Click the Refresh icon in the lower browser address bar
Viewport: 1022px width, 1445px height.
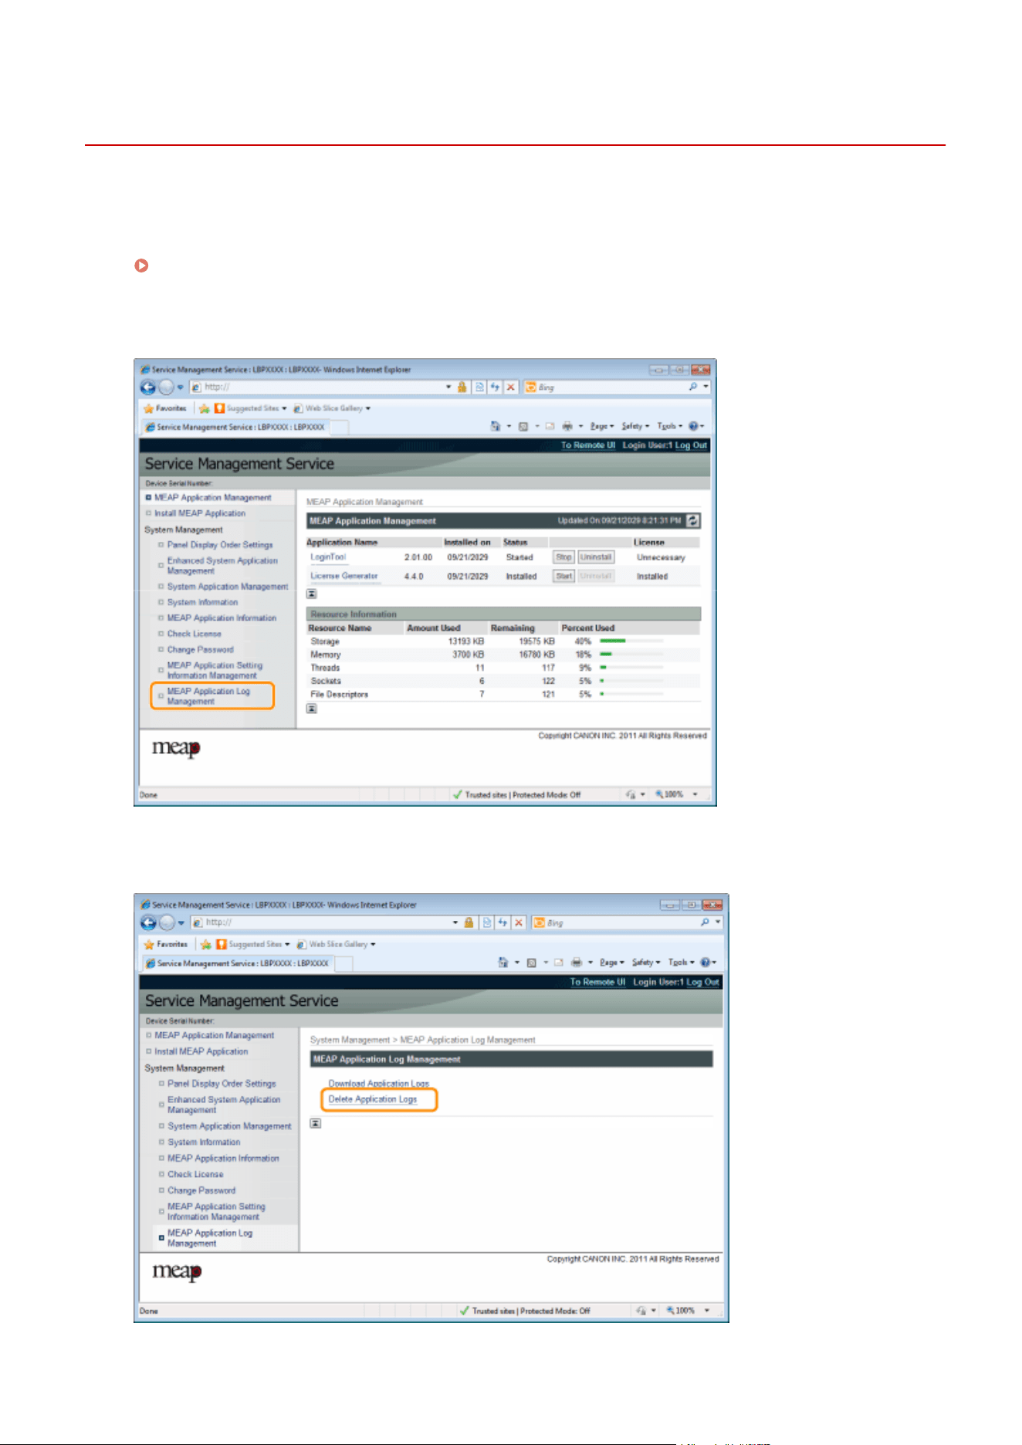click(503, 922)
